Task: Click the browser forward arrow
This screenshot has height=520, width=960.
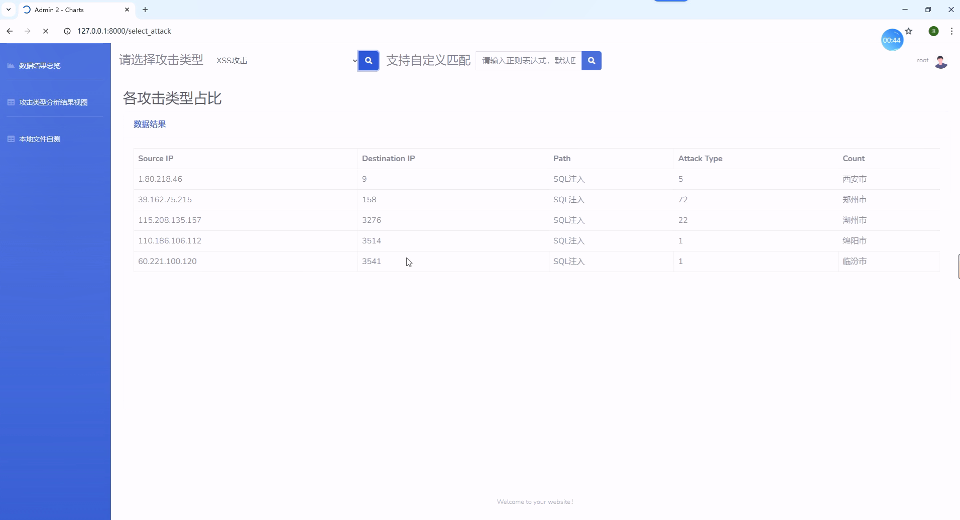Action: point(28,31)
